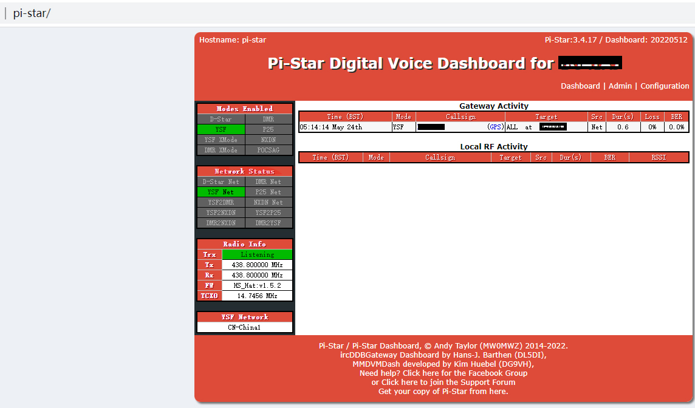Click the Pi-Star:3.4.17 version text
Screen dimensions: 695x408
point(571,40)
